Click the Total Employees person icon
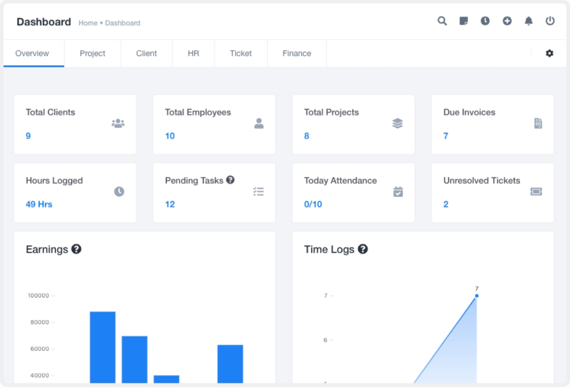Screen dimensions: 570x388 pyautogui.click(x=259, y=123)
